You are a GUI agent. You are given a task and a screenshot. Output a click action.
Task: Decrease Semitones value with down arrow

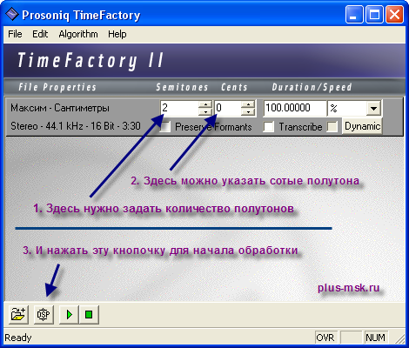point(205,112)
